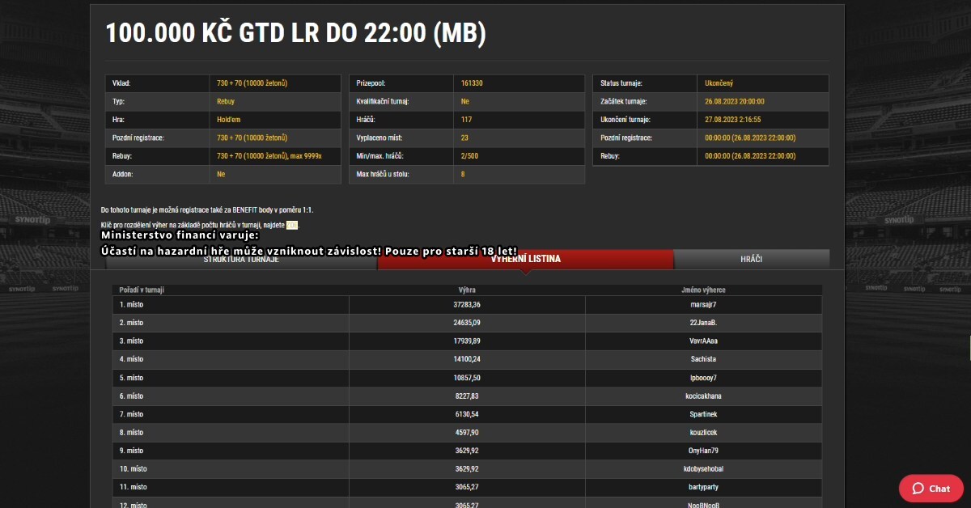Select the 6. místo row label
Image resolution: width=971 pixels, height=508 pixels.
[x=132, y=396]
